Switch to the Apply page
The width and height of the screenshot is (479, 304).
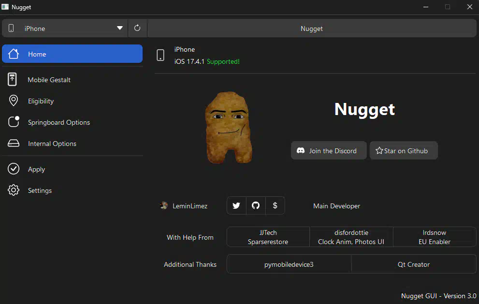point(72,169)
